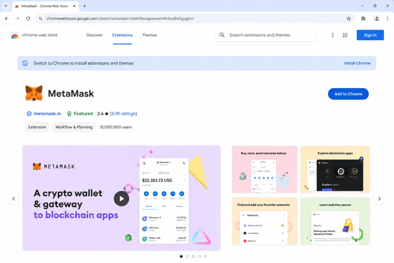Open the Themes tab
Screen dimensions: 394x263
149,35
